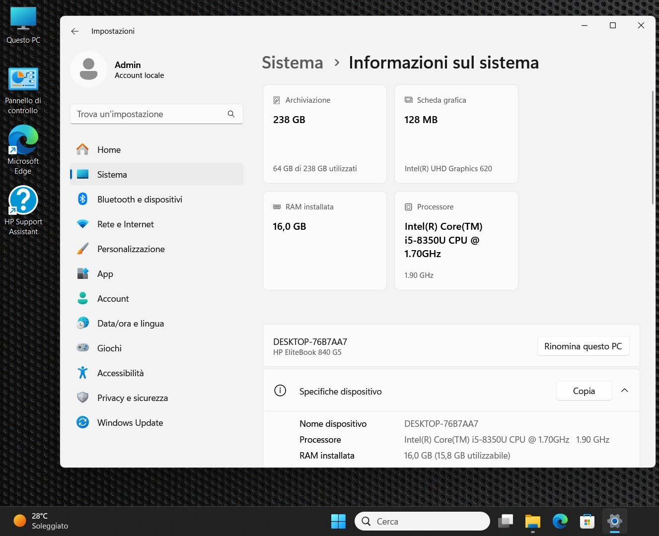The height and width of the screenshot is (536, 659).
Task: Click the Settings gear in taskbar
Action: click(x=615, y=521)
